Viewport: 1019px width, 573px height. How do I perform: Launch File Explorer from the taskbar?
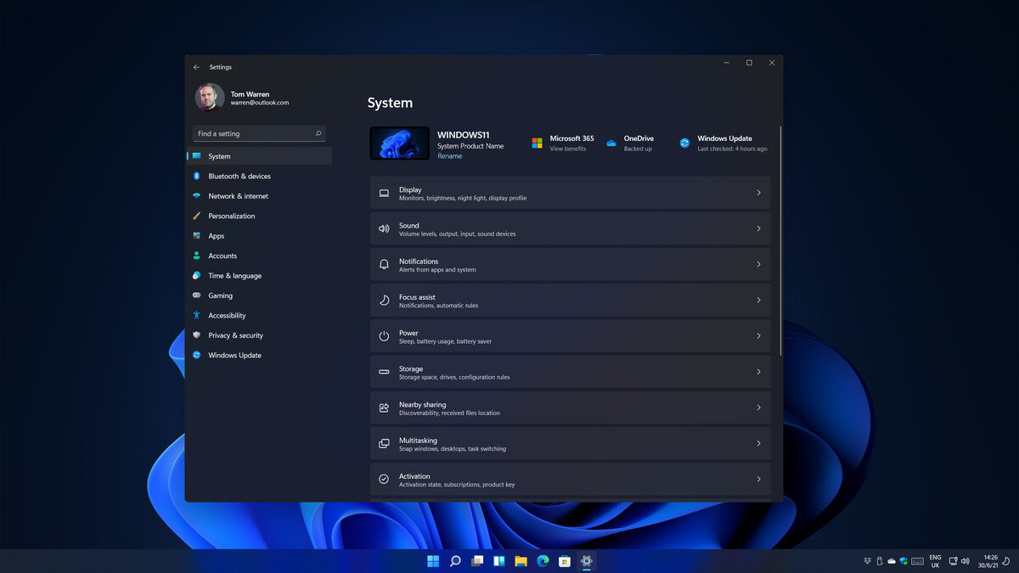(521, 561)
